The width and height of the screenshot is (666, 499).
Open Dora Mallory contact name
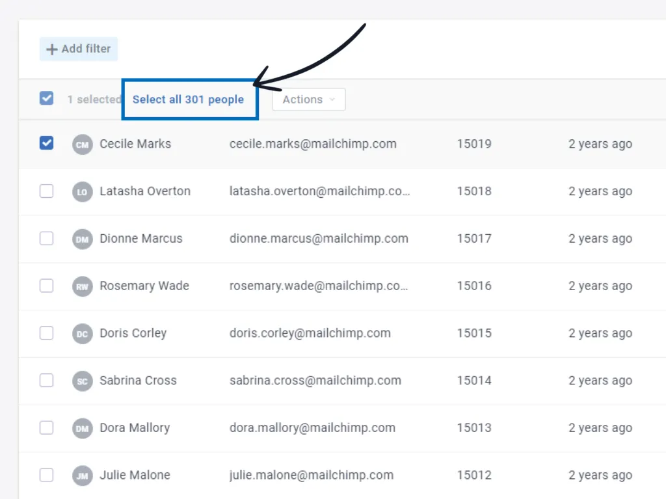pos(135,427)
